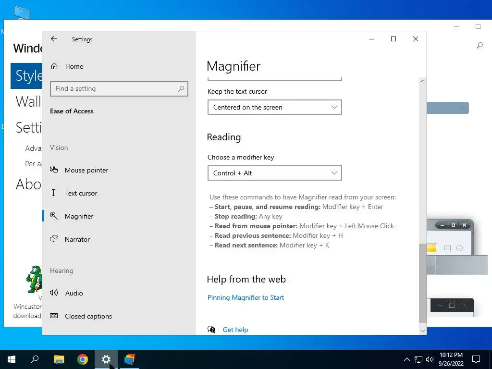Click the Audio speaker icon in sidebar
The width and height of the screenshot is (492, 369).
pos(54,293)
